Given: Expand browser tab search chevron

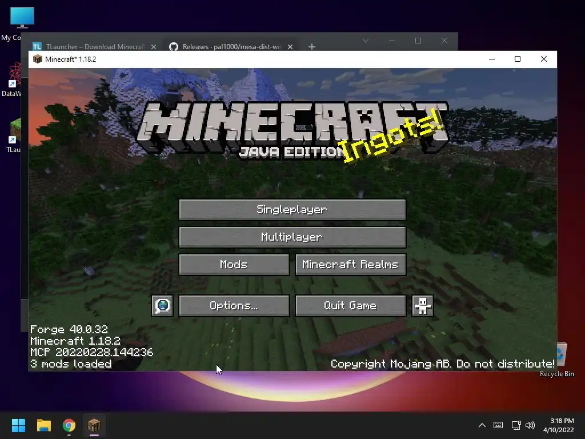Looking at the screenshot, I should (366, 41).
